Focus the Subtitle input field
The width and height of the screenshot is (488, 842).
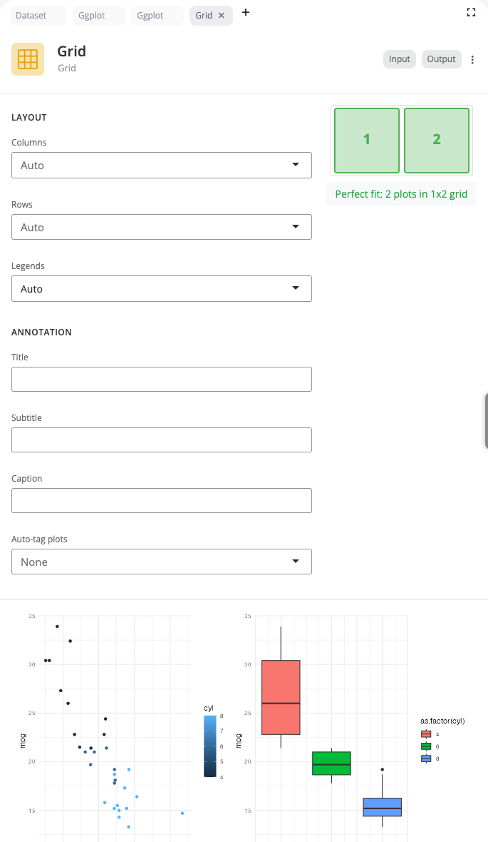[162, 440]
